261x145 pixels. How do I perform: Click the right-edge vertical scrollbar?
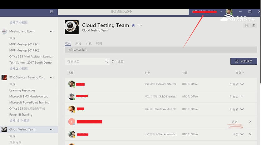[x=260, y=50]
